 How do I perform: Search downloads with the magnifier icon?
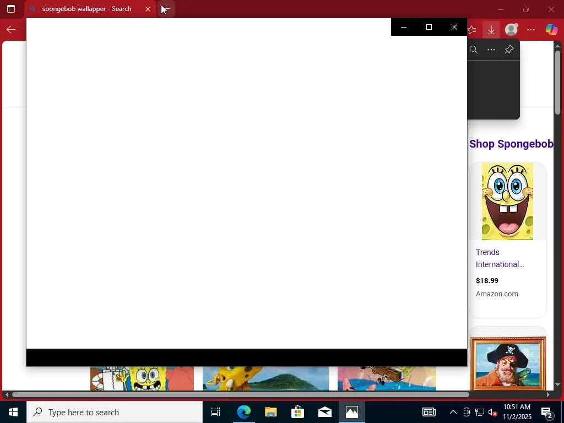[x=474, y=50]
